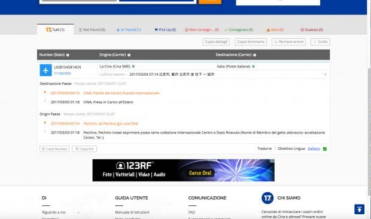This screenshot has height=219, width=371.
Task: Switch to Consegnato (0) tab
Action: 238,30
